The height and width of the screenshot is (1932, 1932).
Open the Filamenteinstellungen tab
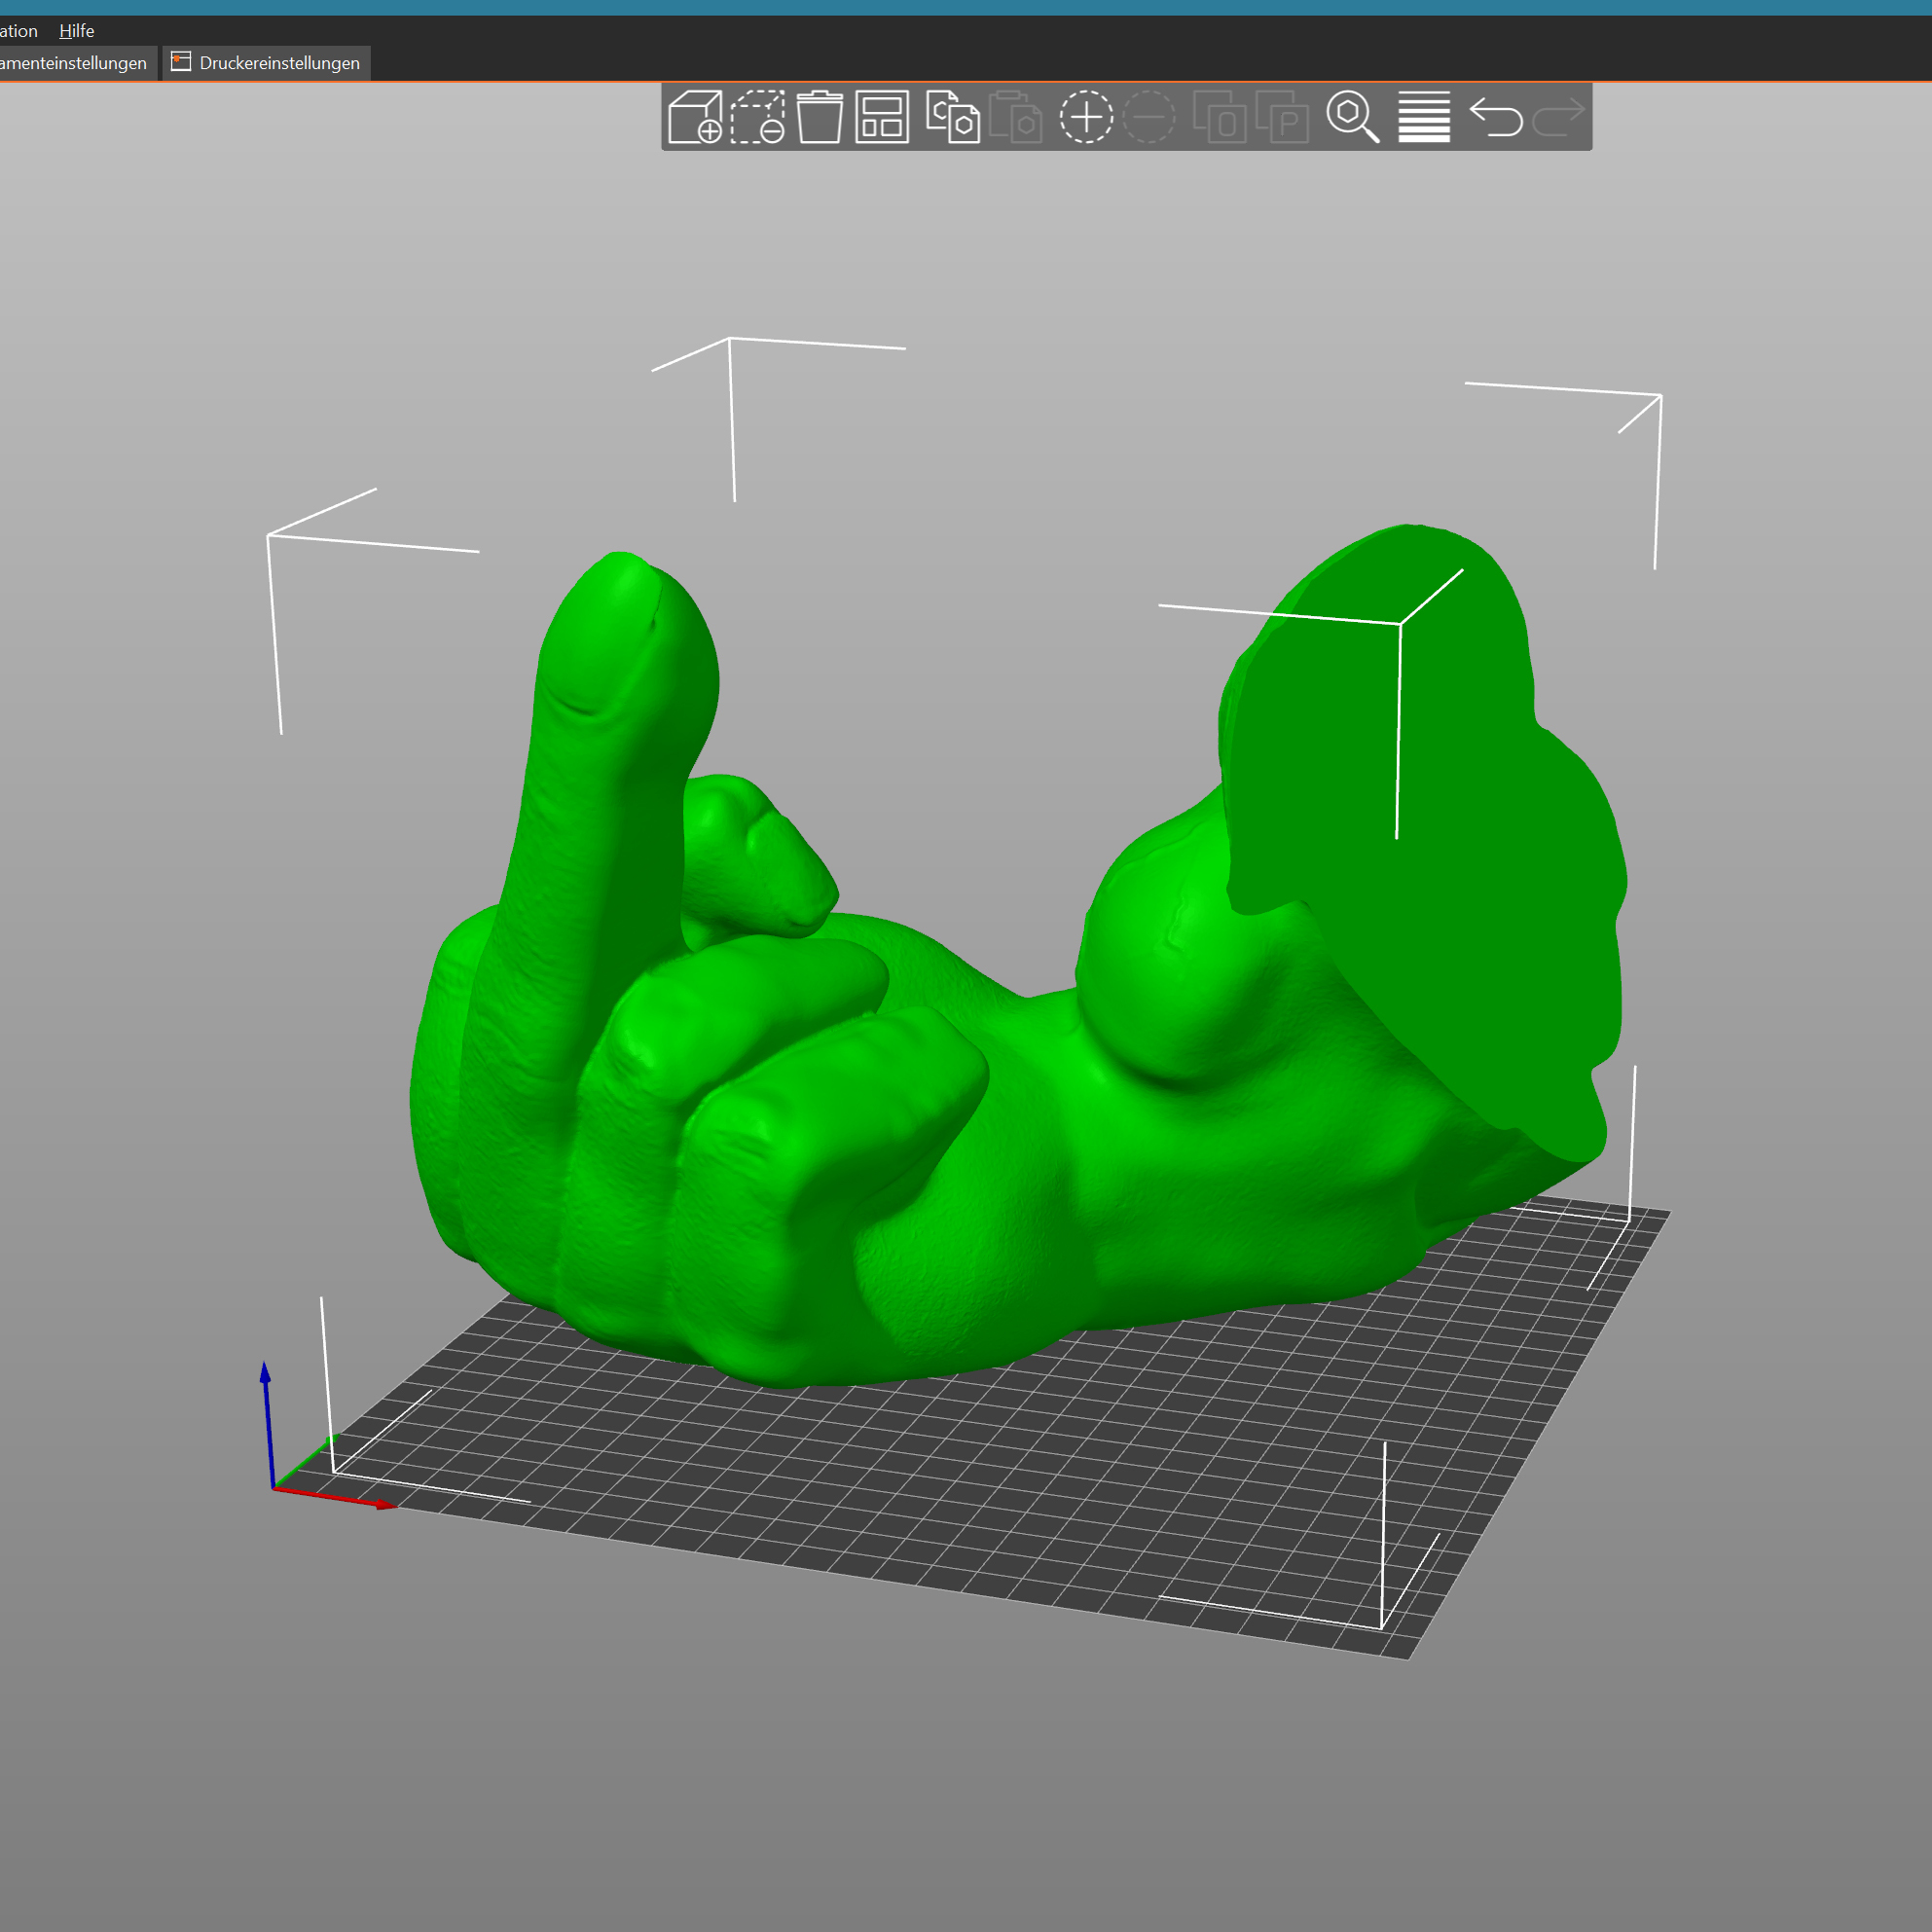[73, 63]
